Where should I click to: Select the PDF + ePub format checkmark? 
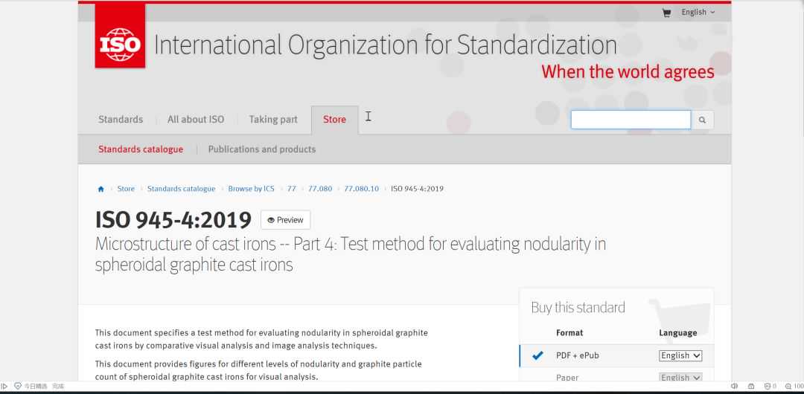click(x=537, y=355)
